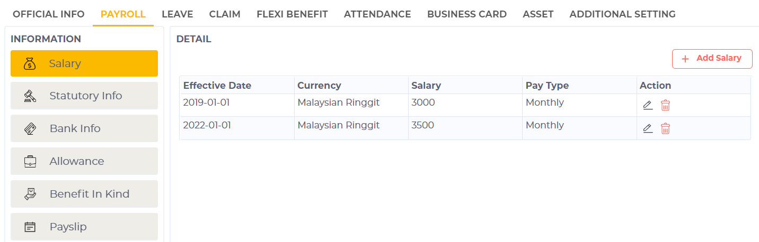Delete the 2019-01-01 salary entry
Image resolution: width=759 pixels, height=242 pixels.
[x=665, y=105]
